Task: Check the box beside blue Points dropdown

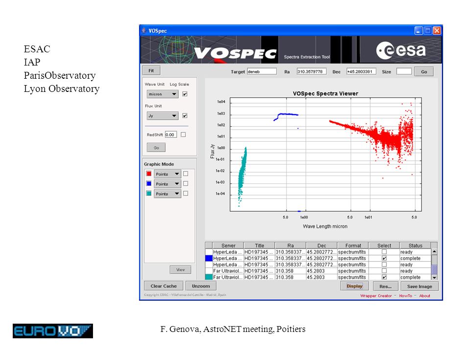Action: point(186,183)
